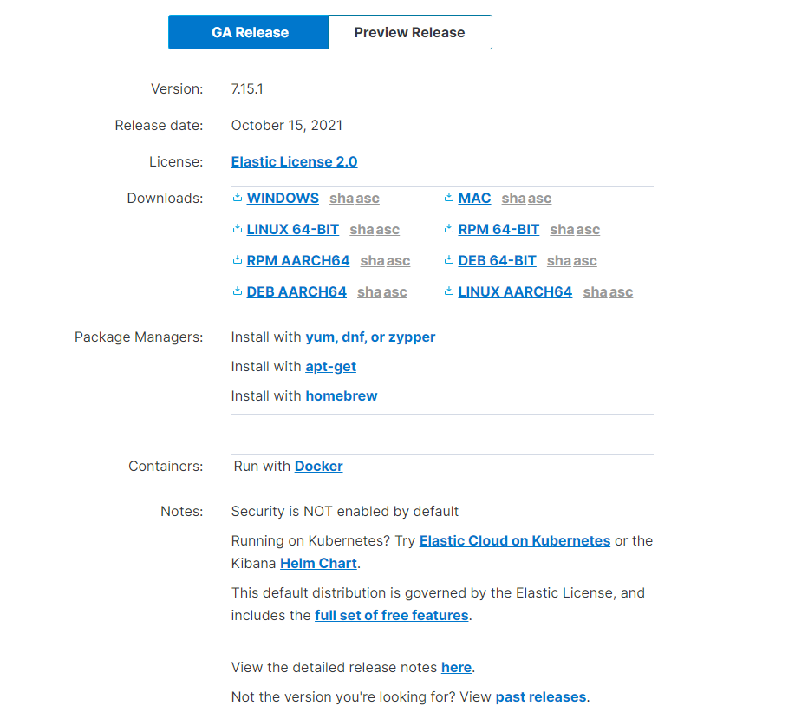Open the sha link for RPM AARCH64
The width and height of the screenshot is (808, 719).
tap(373, 261)
